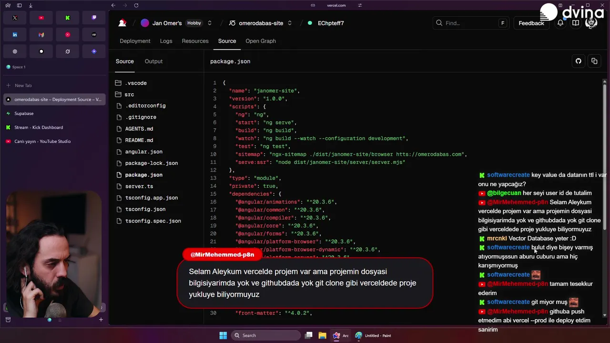View source on GitHub icon

click(579, 61)
